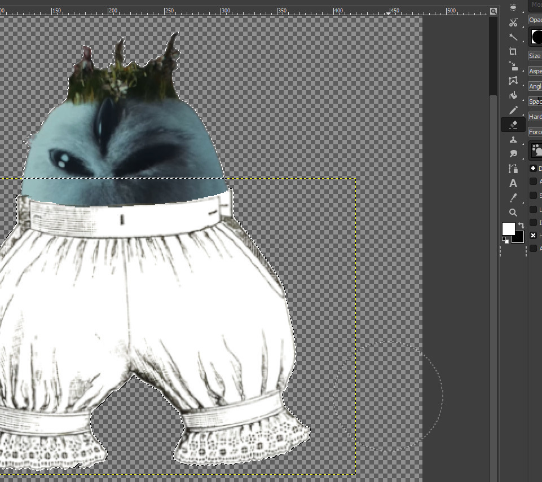The width and height of the screenshot is (542, 482).
Task: Uncheck the Hard edge checkbox
Action: pyautogui.click(x=533, y=235)
